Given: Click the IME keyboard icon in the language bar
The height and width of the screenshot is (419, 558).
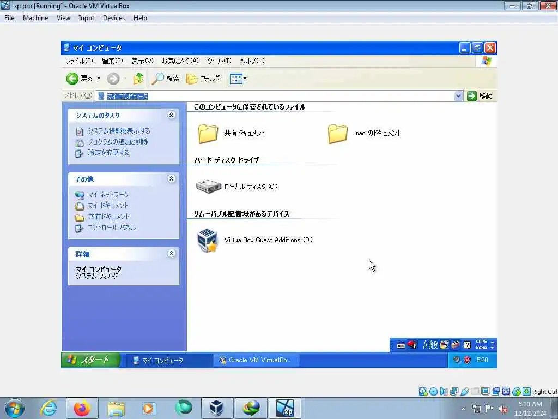Looking at the screenshot, I should (401, 345).
